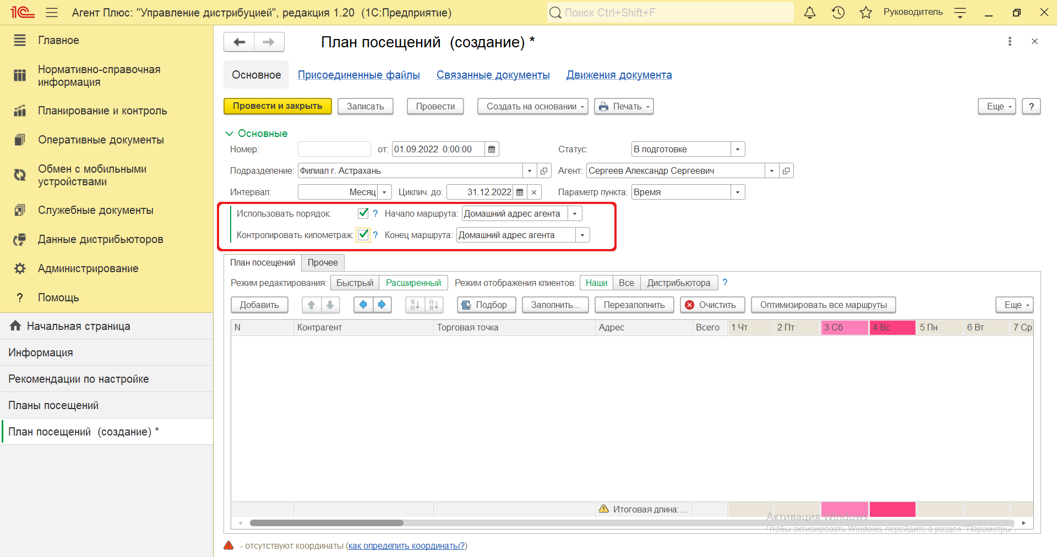Screen dimensions: 1057x557
Task: Expand the Интервал dropdown
Action: (x=384, y=192)
